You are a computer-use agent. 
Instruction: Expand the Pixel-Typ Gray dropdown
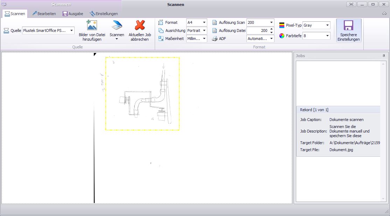(x=327, y=25)
